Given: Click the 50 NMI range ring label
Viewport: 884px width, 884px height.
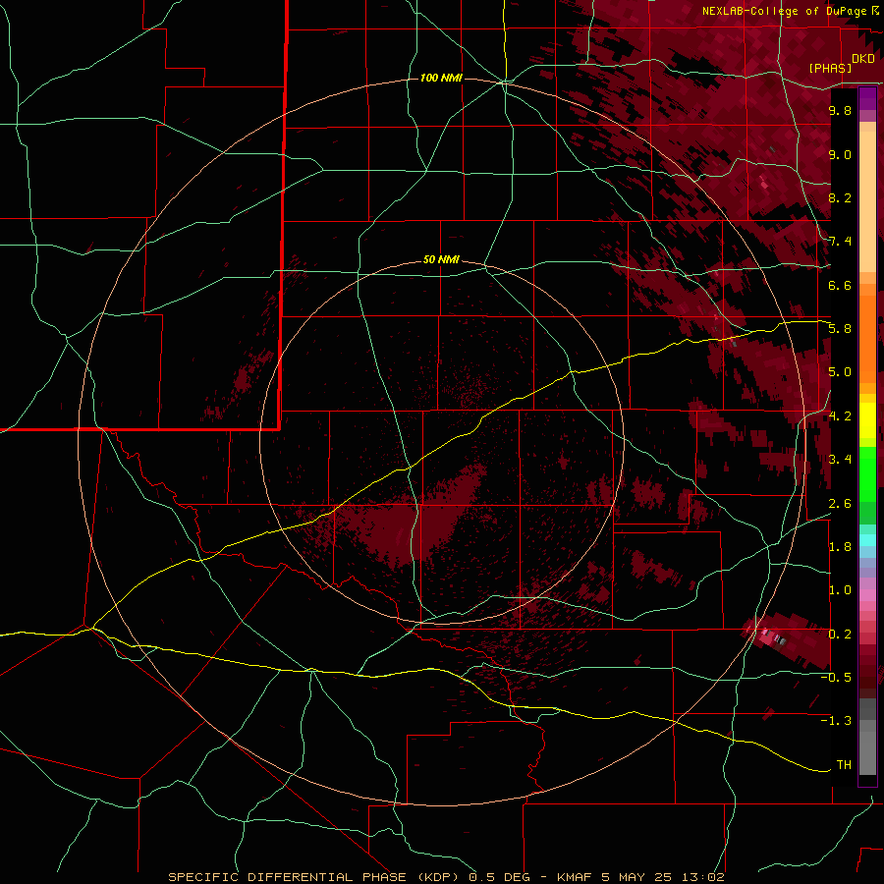Looking at the screenshot, I should [x=441, y=259].
